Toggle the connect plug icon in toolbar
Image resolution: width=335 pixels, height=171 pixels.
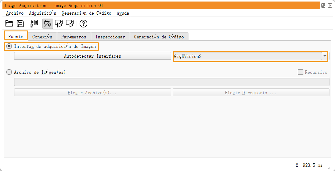pyautogui.click(x=47, y=23)
